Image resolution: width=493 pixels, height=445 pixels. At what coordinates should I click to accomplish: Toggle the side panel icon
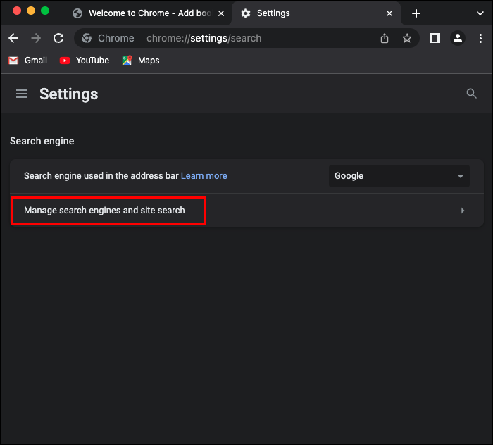435,39
